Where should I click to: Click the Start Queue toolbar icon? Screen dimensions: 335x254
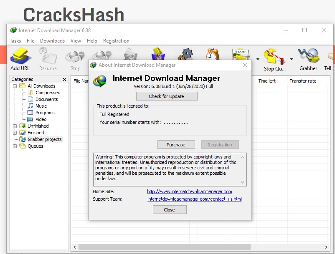pyautogui.click(x=241, y=54)
